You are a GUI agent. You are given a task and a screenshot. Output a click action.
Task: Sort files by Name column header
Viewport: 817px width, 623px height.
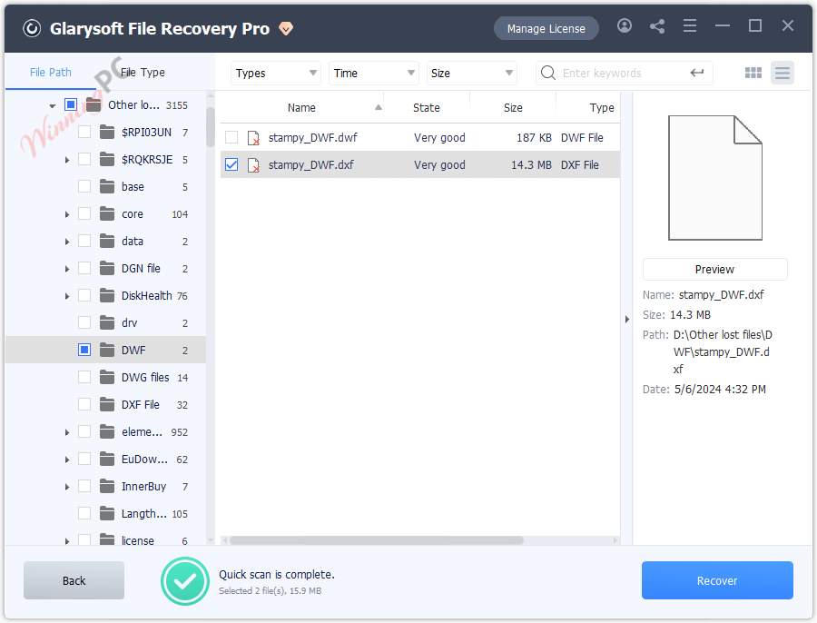(x=301, y=108)
